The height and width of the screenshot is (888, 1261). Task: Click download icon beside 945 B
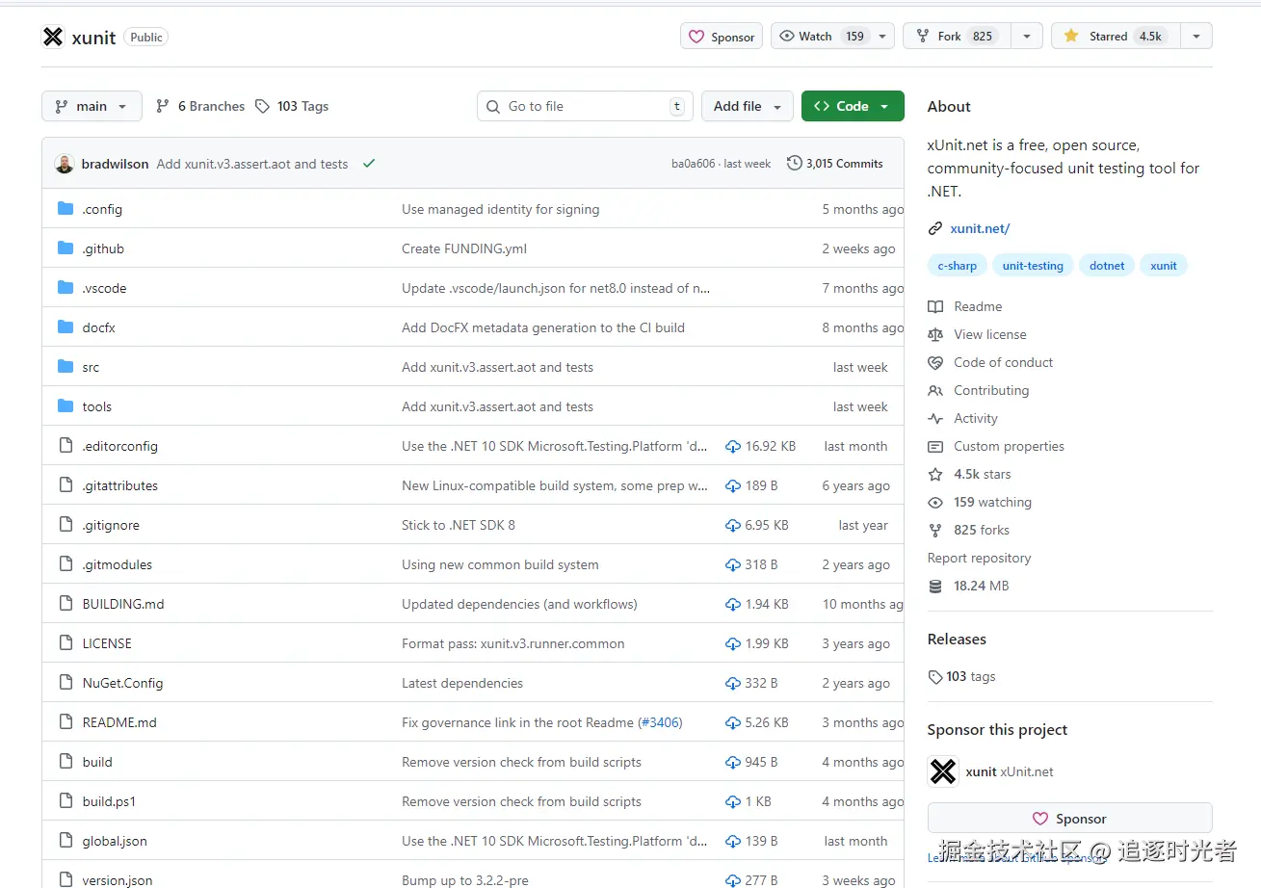(x=733, y=763)
